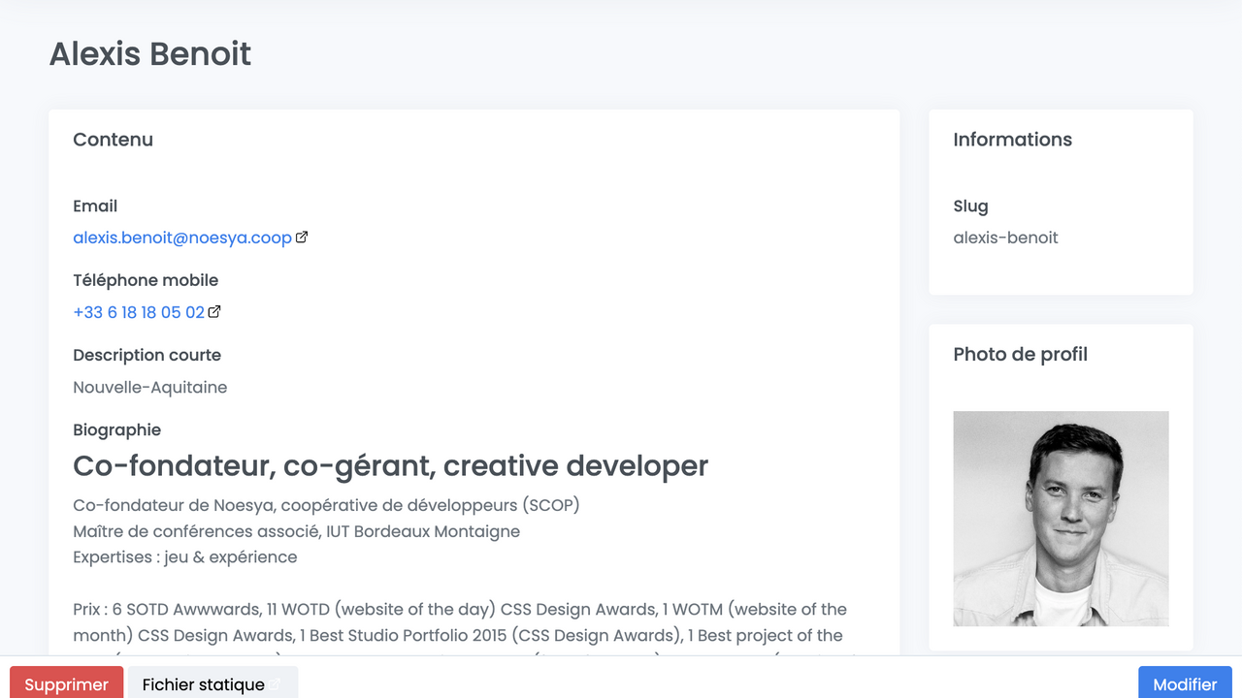Click the faint external icon on Fichier statique

pyautogui.click(x=276, y=684)
